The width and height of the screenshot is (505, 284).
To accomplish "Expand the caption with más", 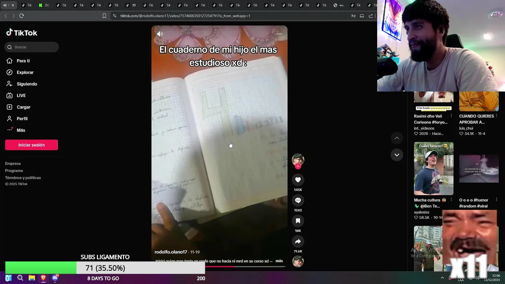I will 279,261.
